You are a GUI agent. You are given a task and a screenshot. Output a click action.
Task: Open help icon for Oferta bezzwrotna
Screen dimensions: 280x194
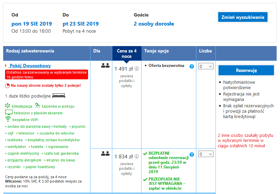192,67
